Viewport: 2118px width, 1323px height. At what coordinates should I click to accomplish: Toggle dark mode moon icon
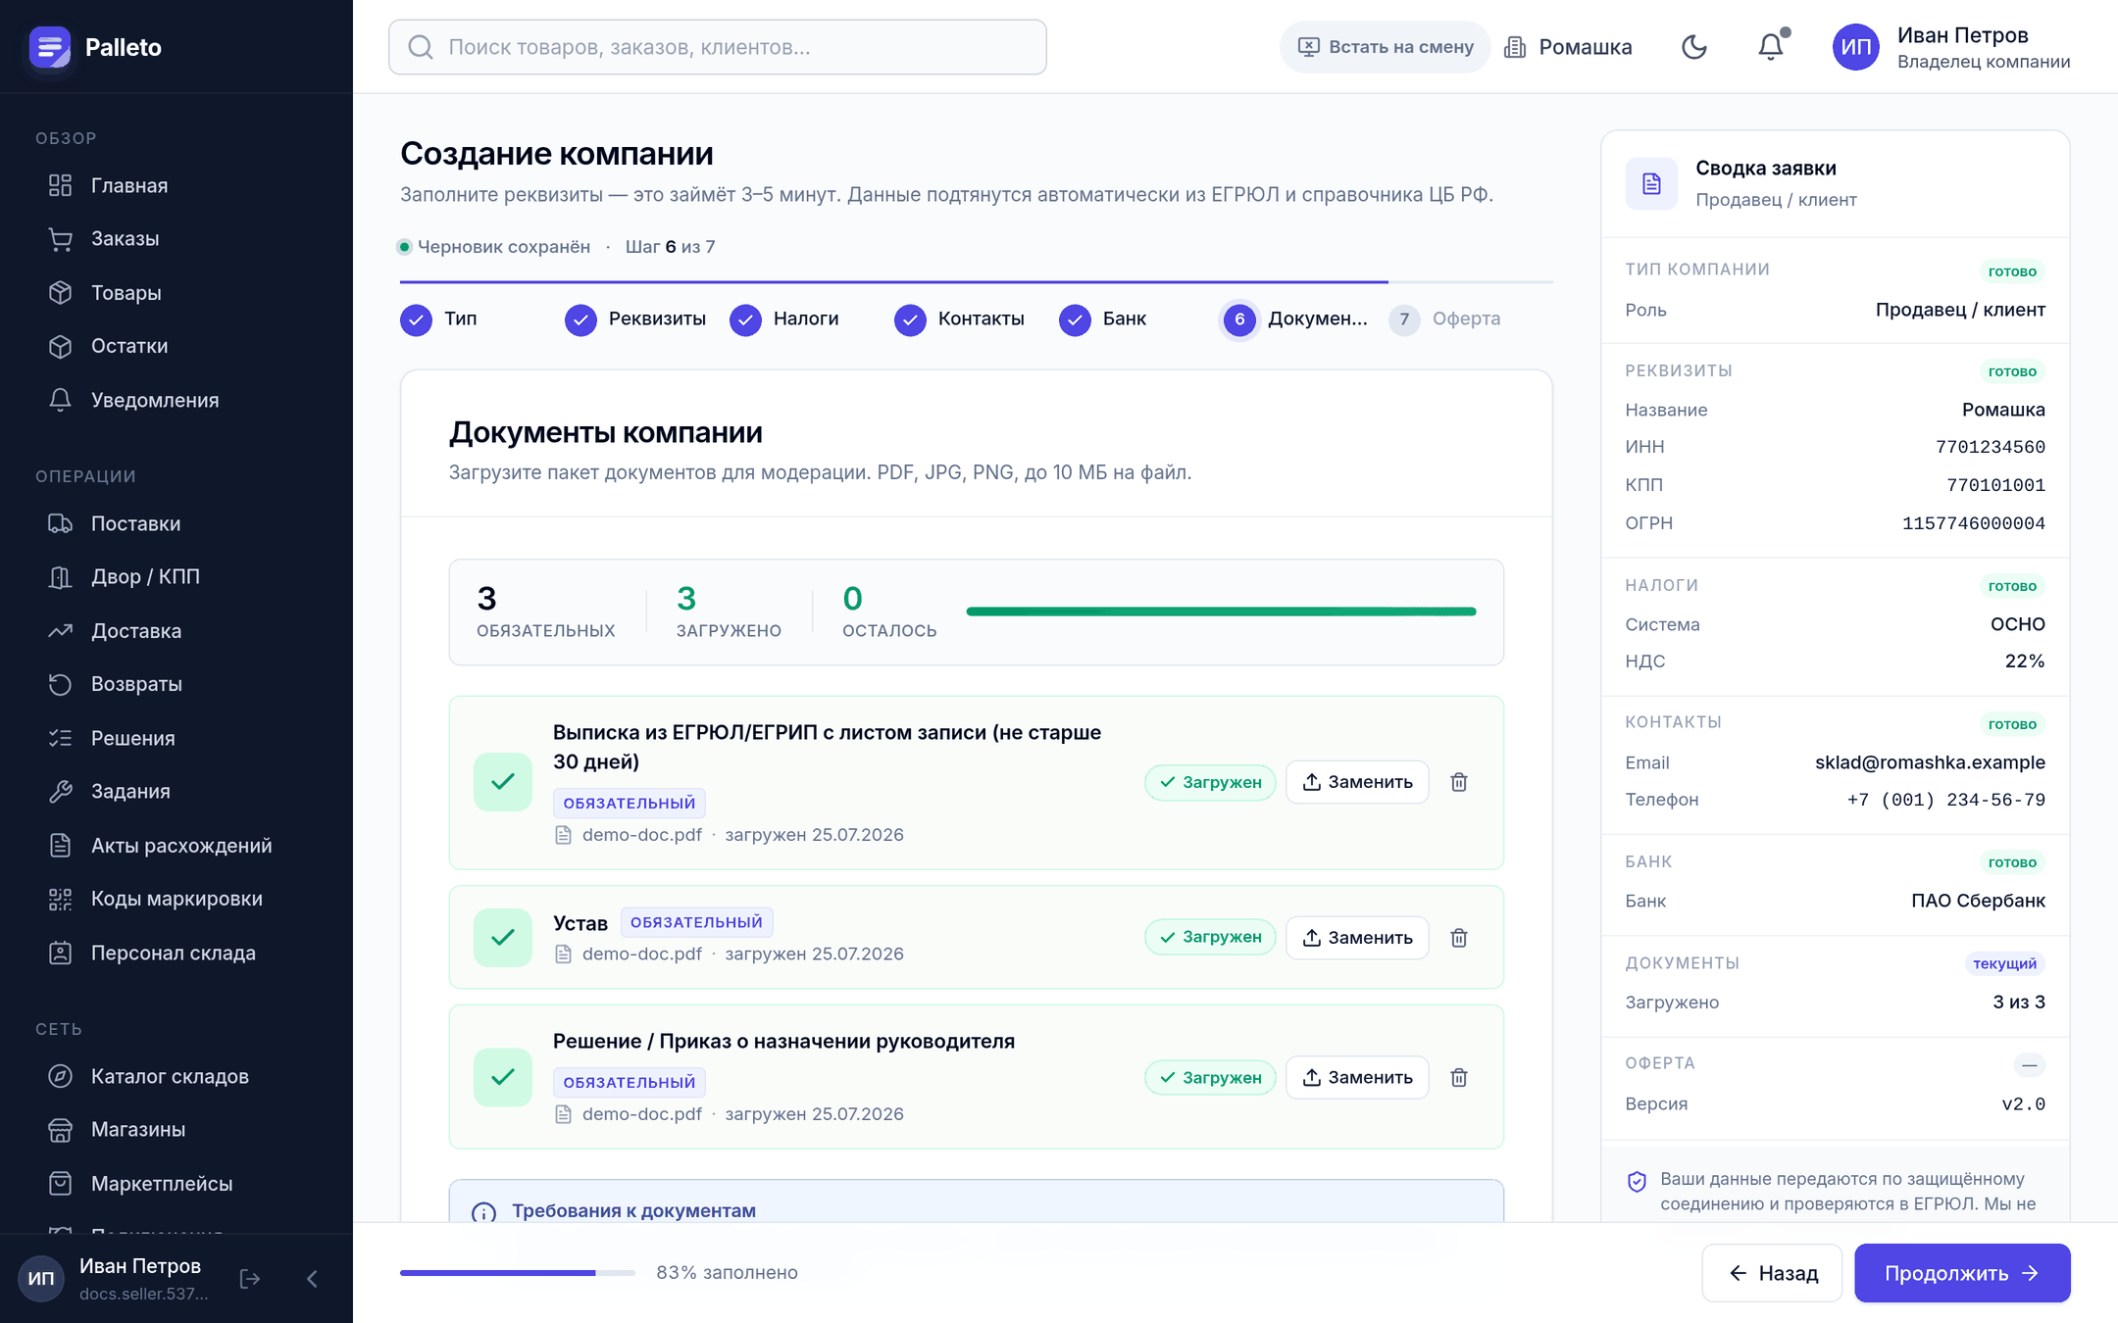[1694, 47]
